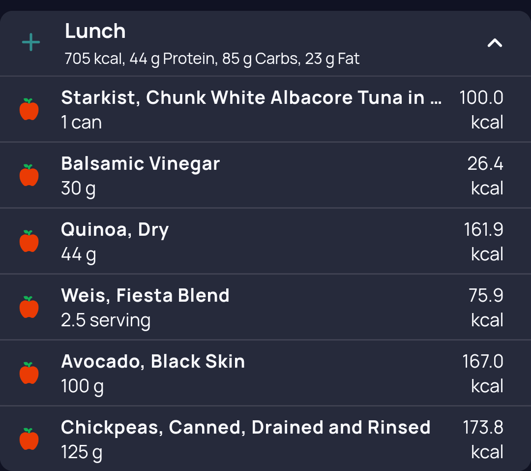
Task: Collapse the Lunch section chevron
Action: point(495,43)
